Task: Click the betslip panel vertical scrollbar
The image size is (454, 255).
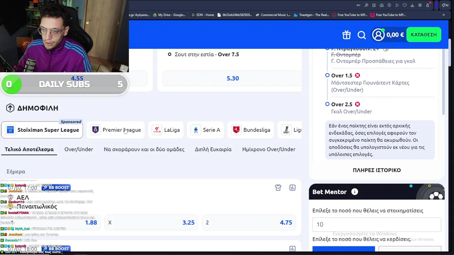Action: point(443,82)
